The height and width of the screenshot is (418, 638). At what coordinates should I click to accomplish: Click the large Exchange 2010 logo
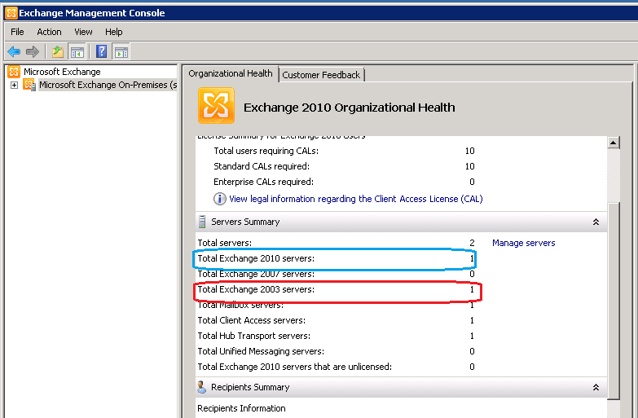tap(216, 106)
